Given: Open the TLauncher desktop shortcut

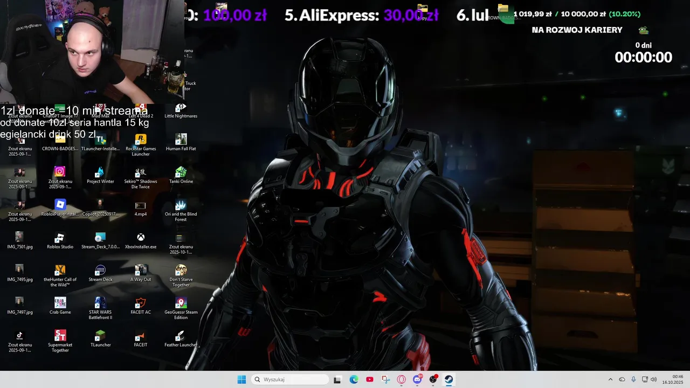Looking at the screenshot, I should click(100, 339).
